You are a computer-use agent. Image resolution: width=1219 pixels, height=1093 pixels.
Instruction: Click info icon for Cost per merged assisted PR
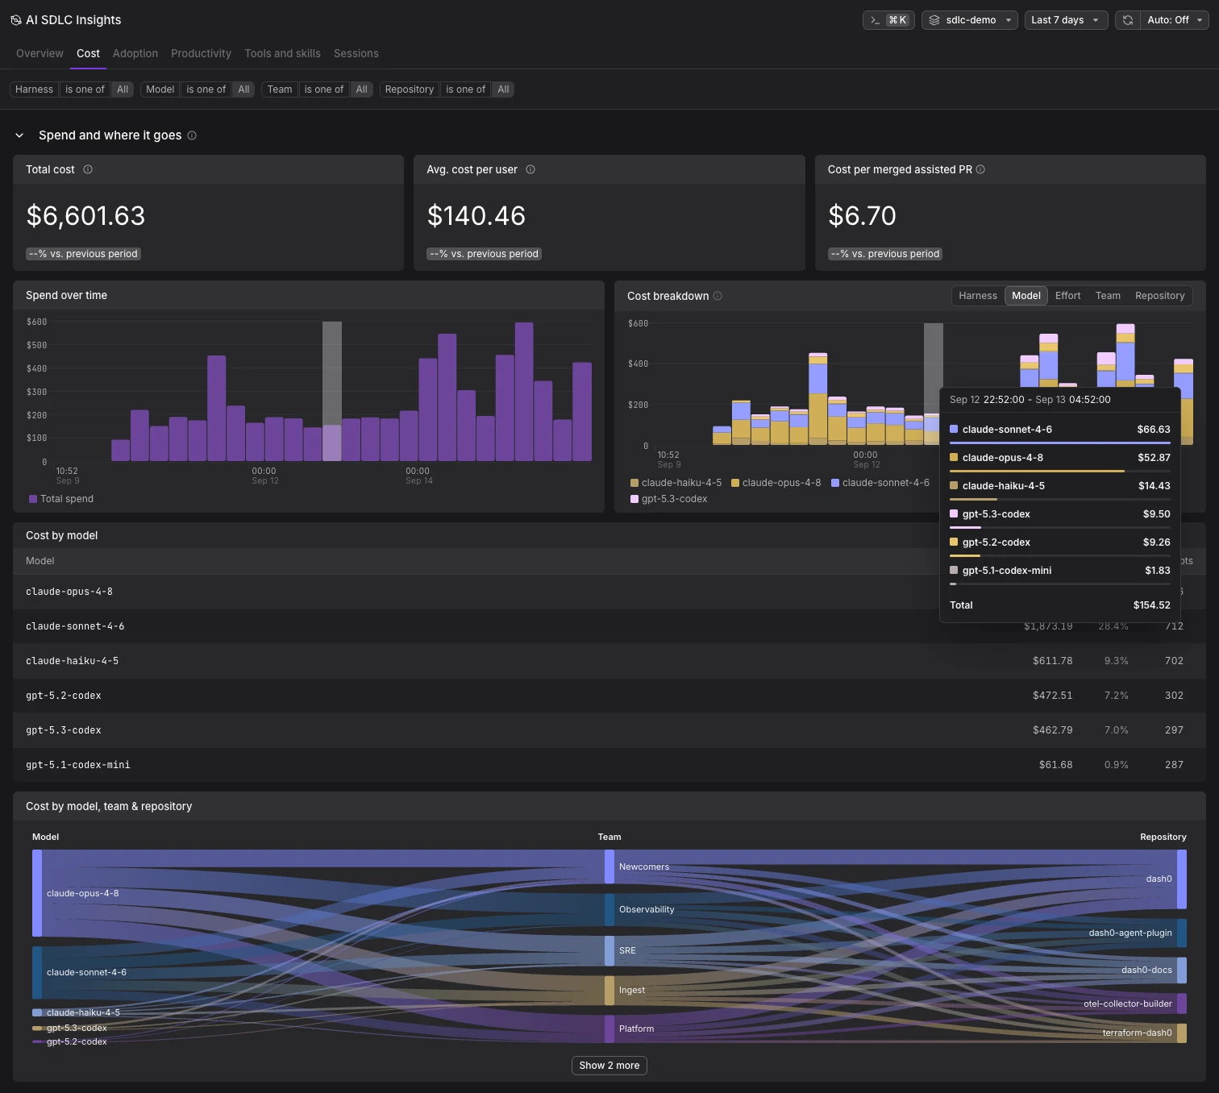click(x=980, y=169)
